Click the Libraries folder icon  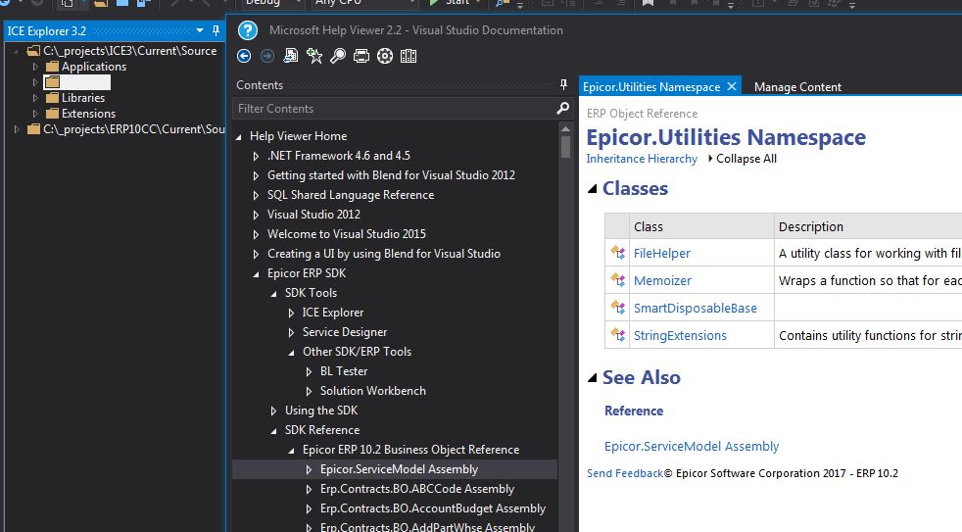(x=53, y=98)
